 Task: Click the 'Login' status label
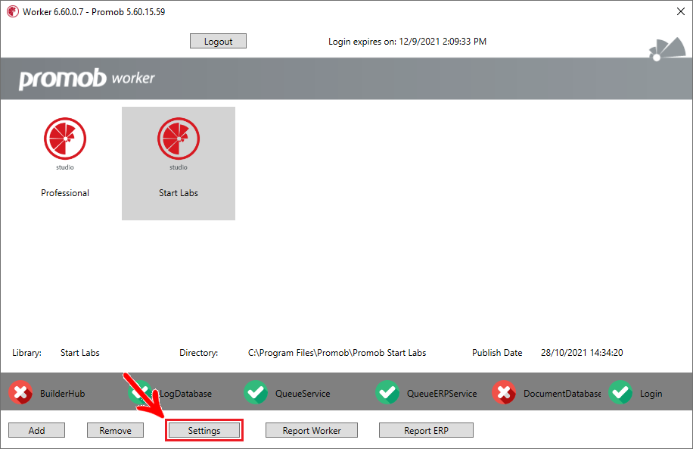(651, 393)
